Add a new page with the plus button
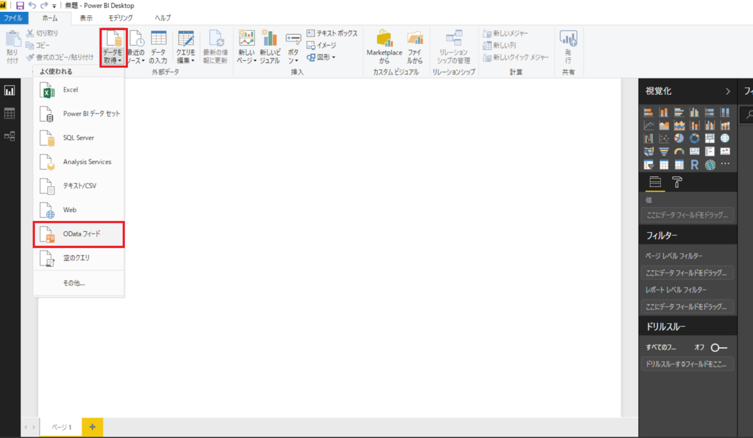Screen dimensions: 753x438 92,427
